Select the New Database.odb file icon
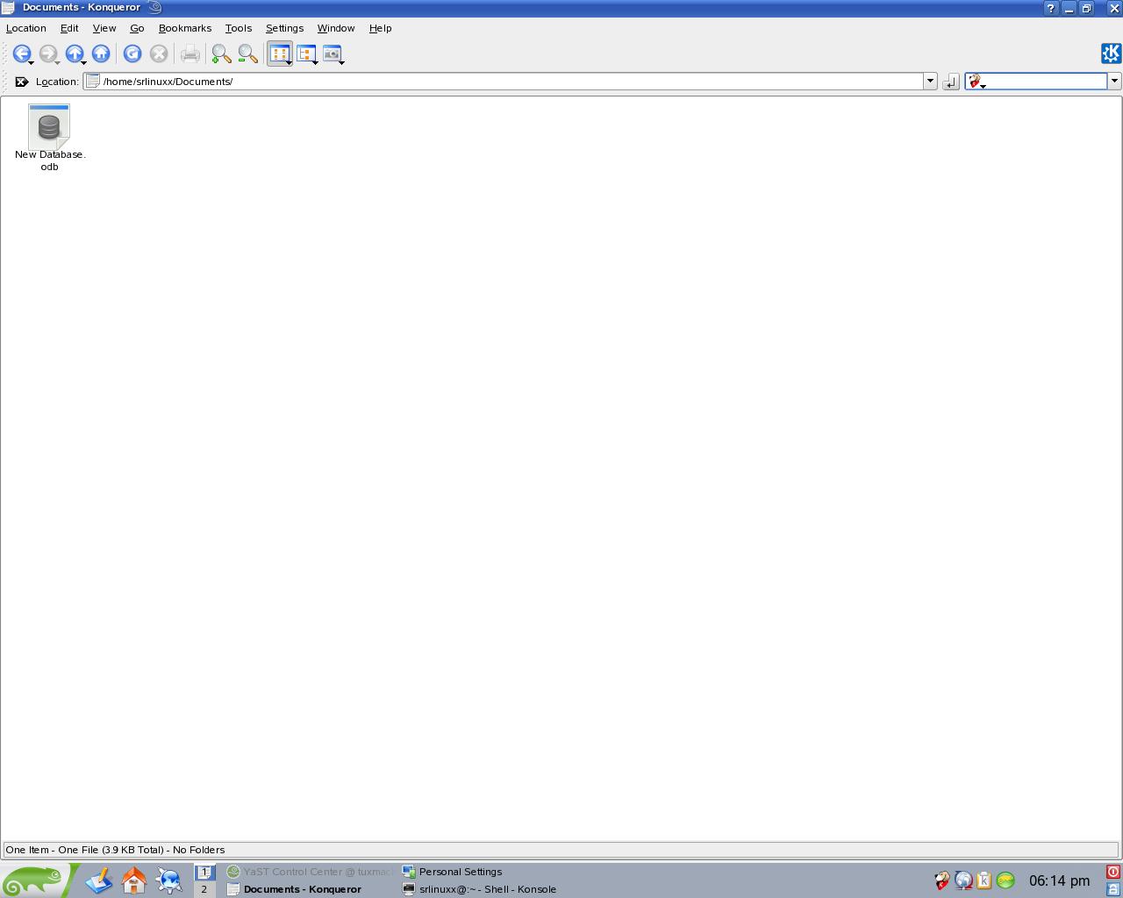The height and width of the screenshot is (898, 1123). (x=49, y=127)
